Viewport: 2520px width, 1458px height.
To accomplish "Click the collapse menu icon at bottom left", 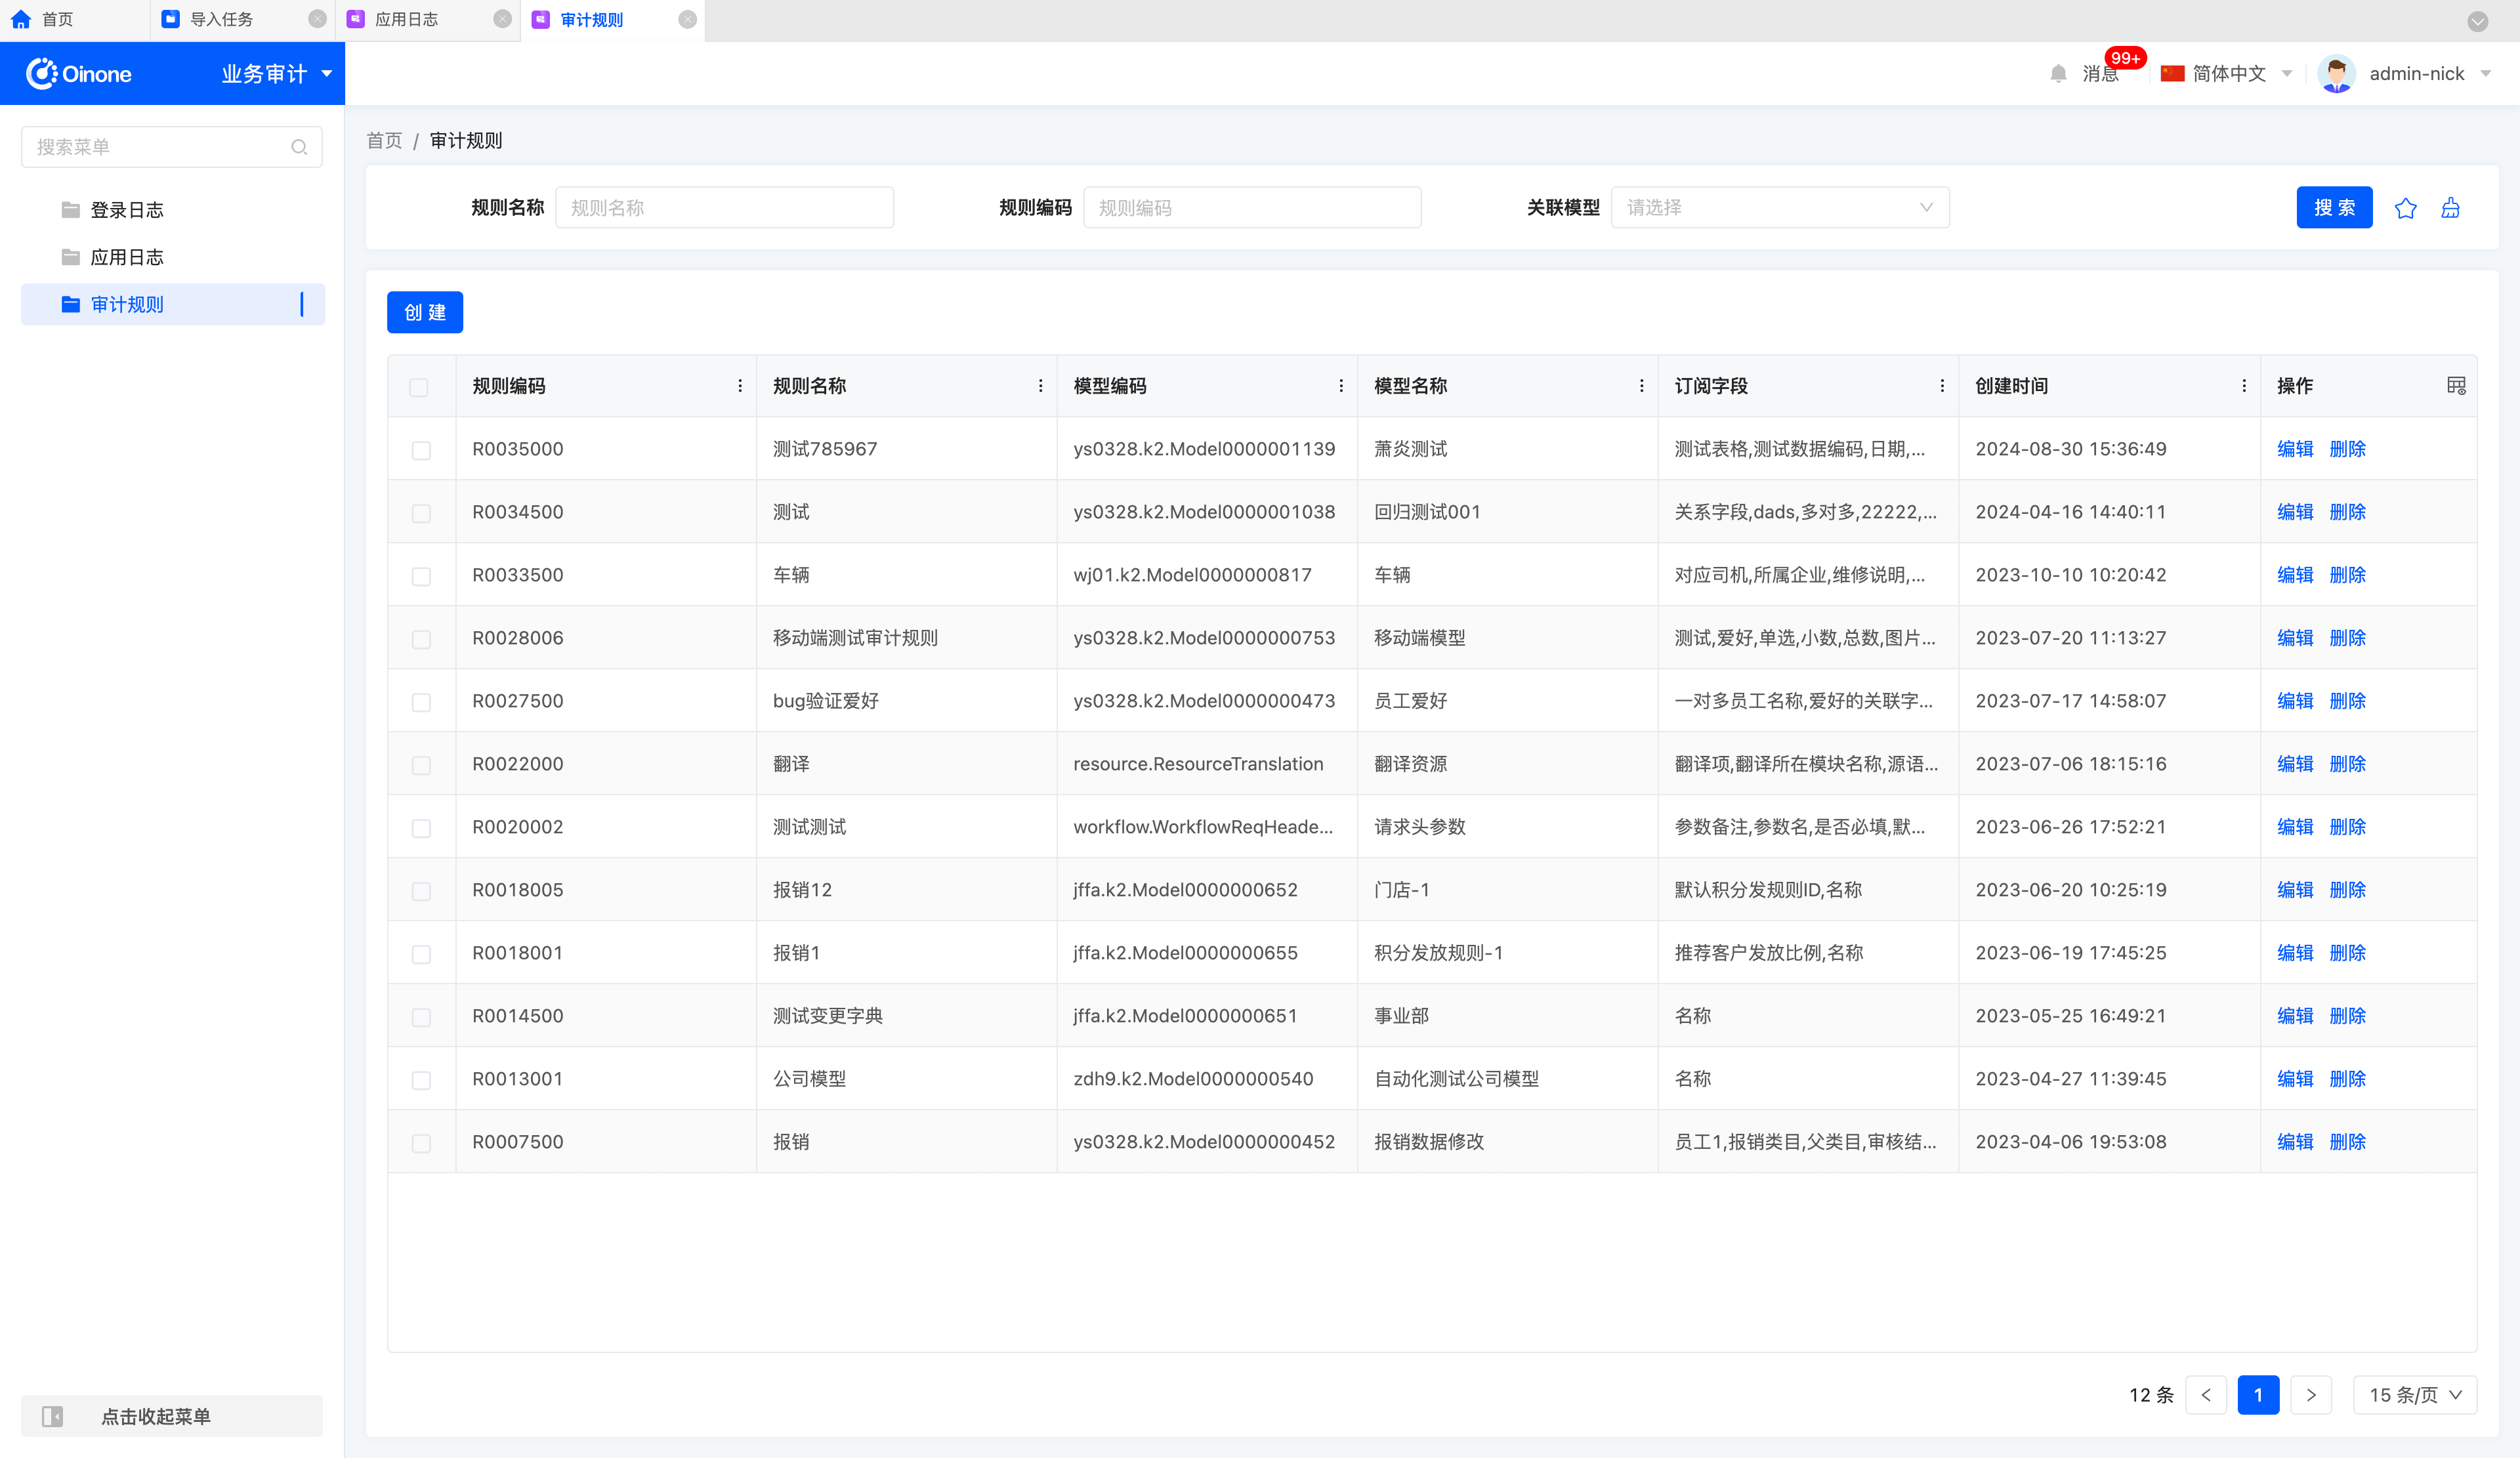I will pyautogui.click(x=53, y=1416).
